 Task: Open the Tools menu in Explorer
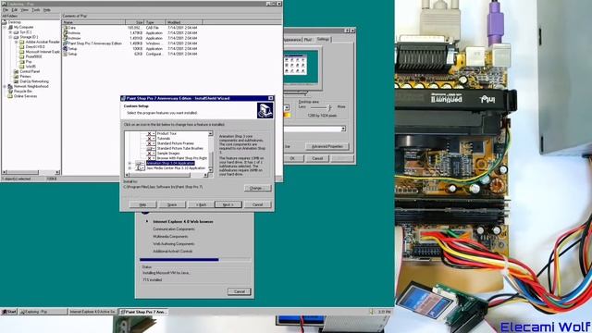[36, 10]
